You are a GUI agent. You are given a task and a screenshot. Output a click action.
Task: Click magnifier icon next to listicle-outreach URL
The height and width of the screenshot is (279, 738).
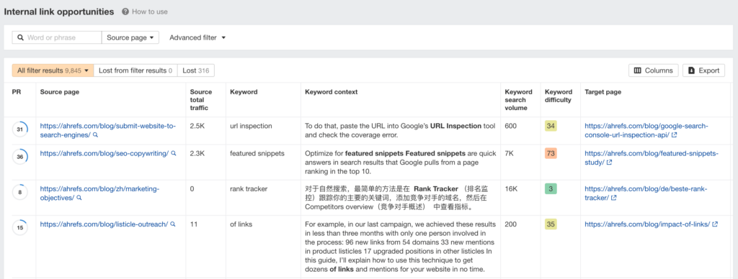(173, 224)
